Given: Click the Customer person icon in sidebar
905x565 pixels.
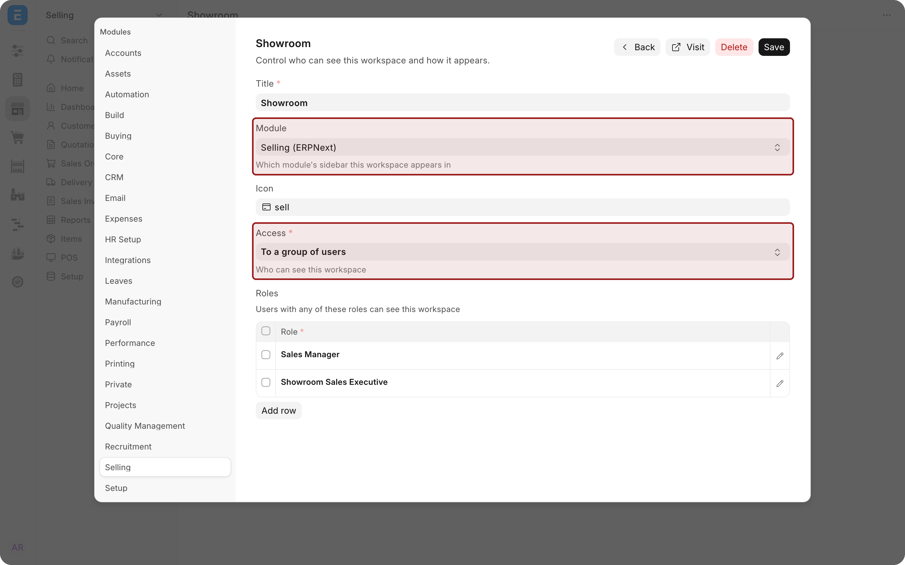Looking at the screenshot, I should (51, 126).
